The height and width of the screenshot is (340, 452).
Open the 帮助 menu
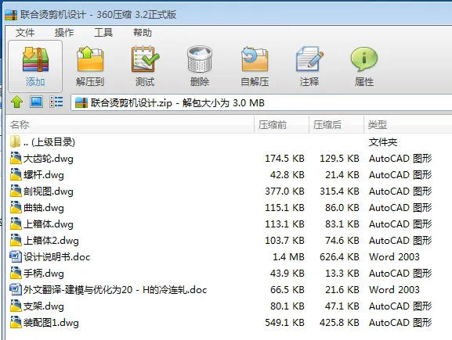(x=143, y=33)
